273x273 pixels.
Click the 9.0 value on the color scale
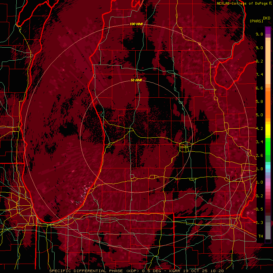259,48
